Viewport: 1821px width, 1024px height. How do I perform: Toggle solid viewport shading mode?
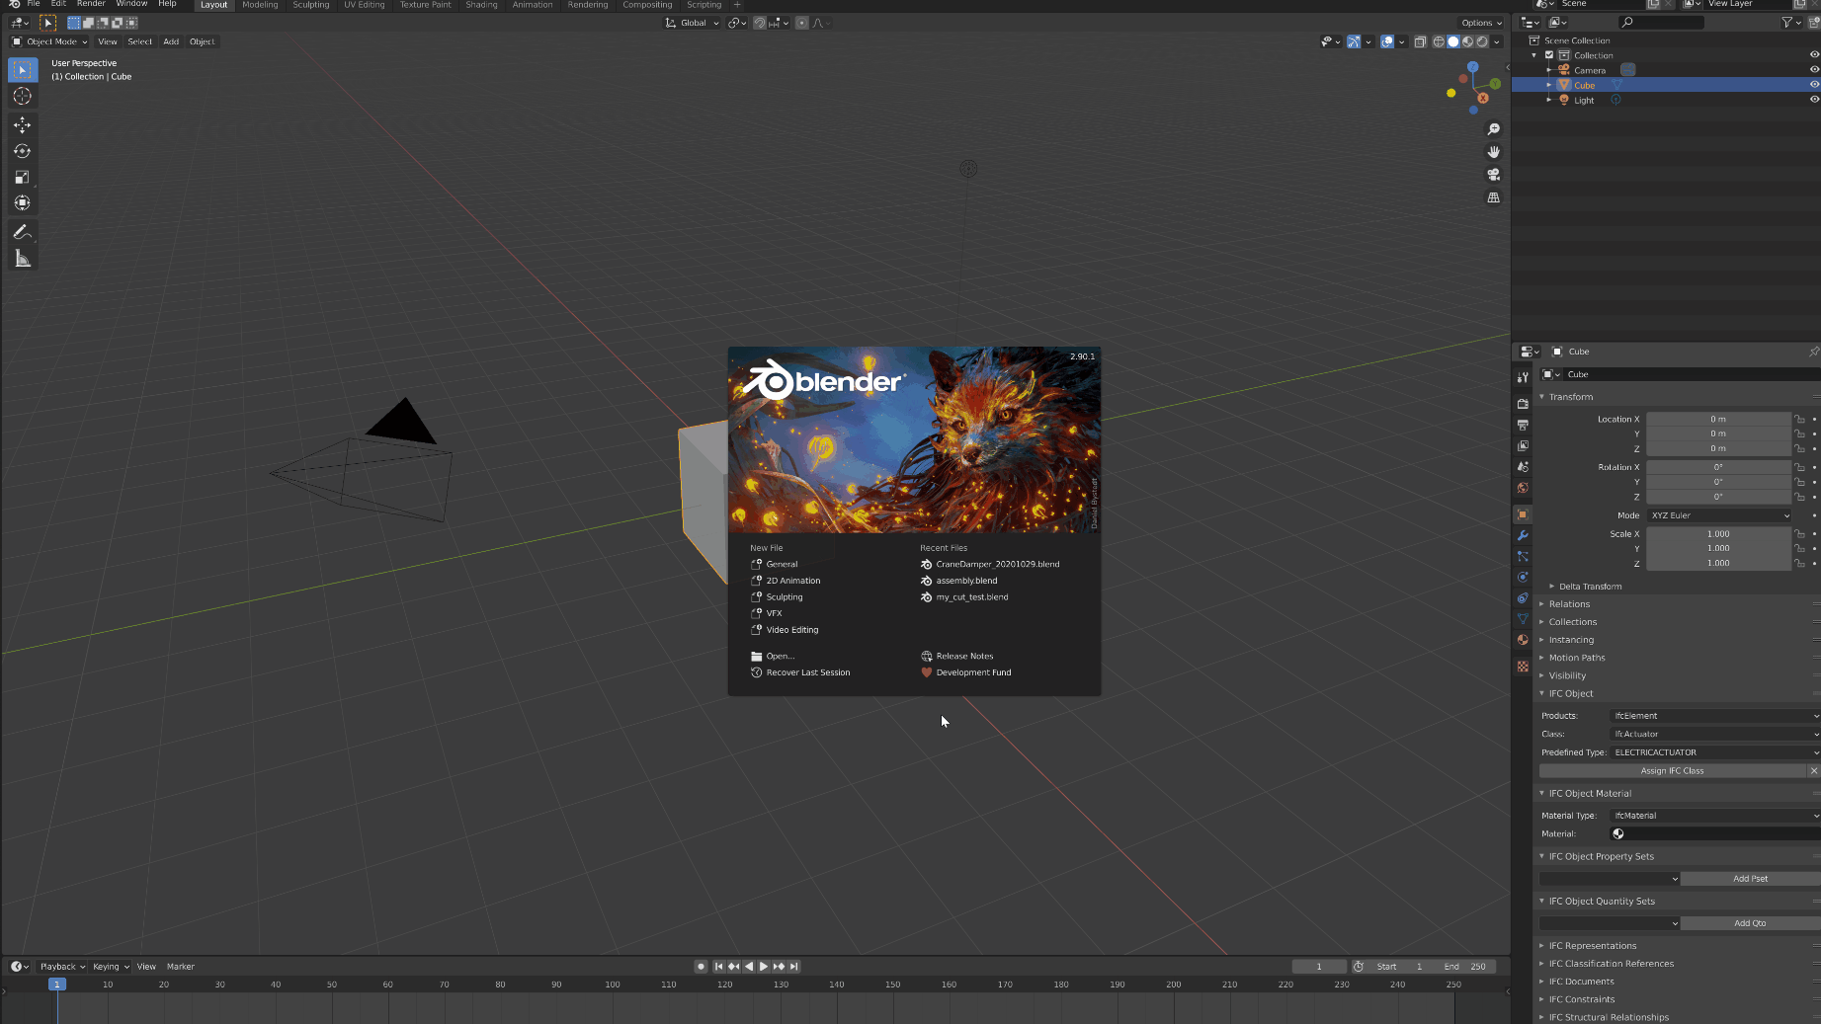[x=1452, y=41]
